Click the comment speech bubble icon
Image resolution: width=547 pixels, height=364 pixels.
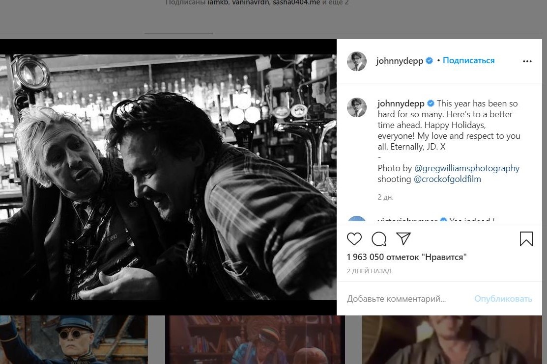click(x=378, y=239)
